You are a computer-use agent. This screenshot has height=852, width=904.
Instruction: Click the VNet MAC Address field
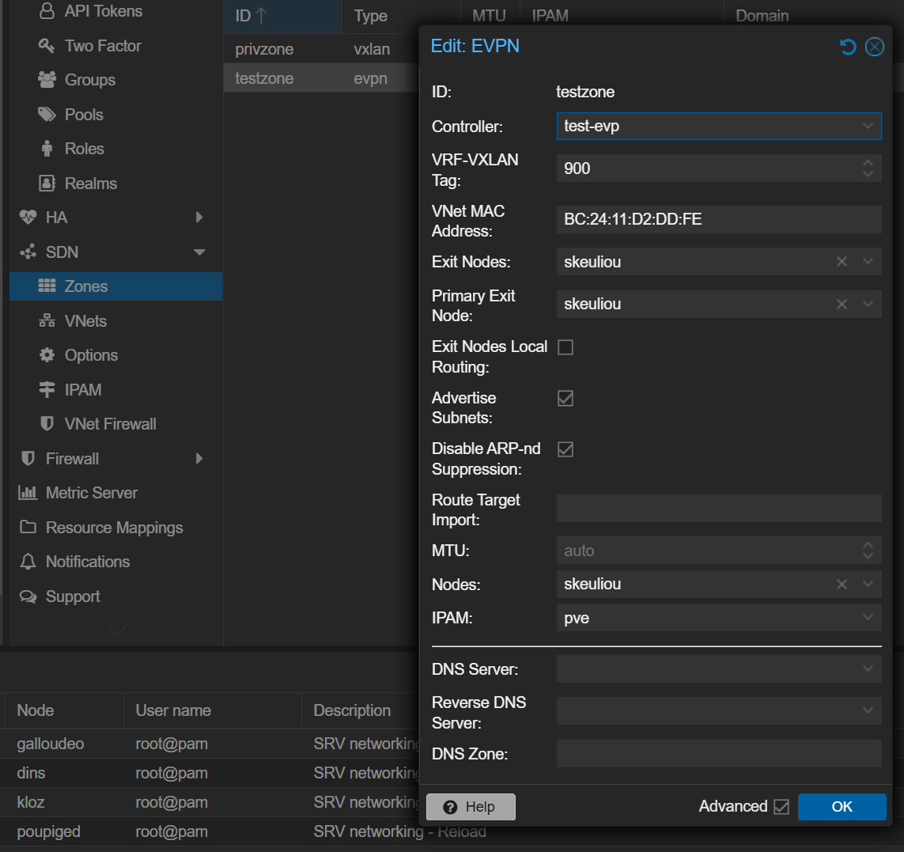[718, 219]
